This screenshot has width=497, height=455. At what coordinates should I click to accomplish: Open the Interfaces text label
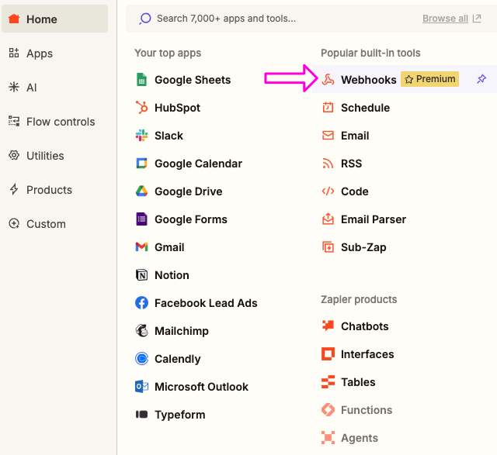click(367, 354)
